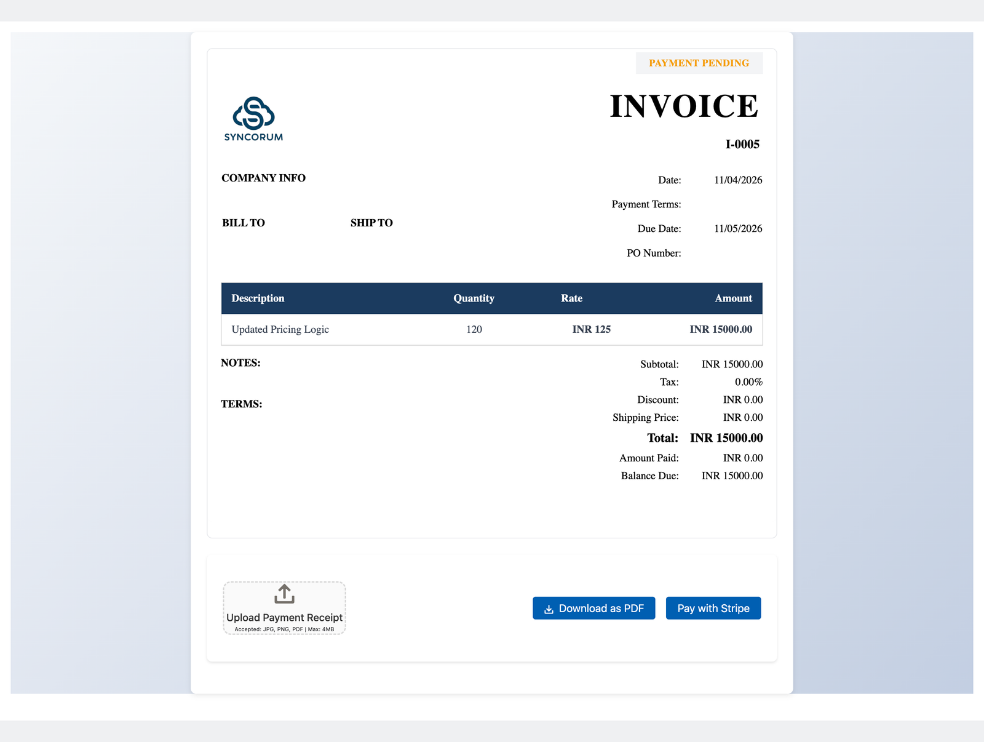
Task: Pay with Stripe button
Action: coord(713,608)
